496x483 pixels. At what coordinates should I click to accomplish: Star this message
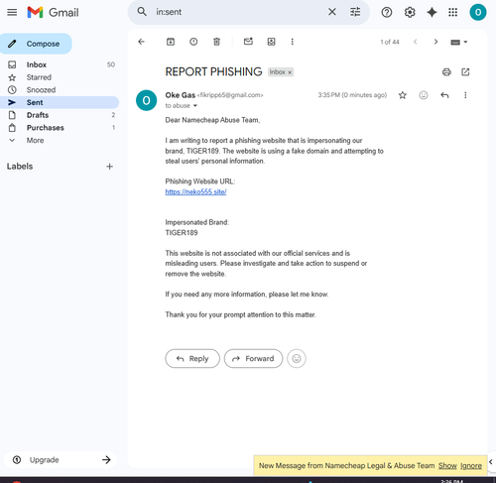point(403,95)
